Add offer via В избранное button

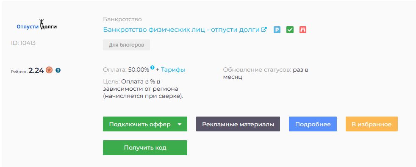click(x=372, y=124)
